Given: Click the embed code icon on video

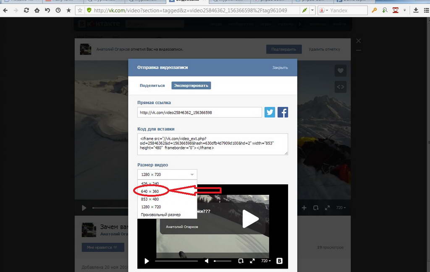Looking at the screenshot, I should (340, 87).
